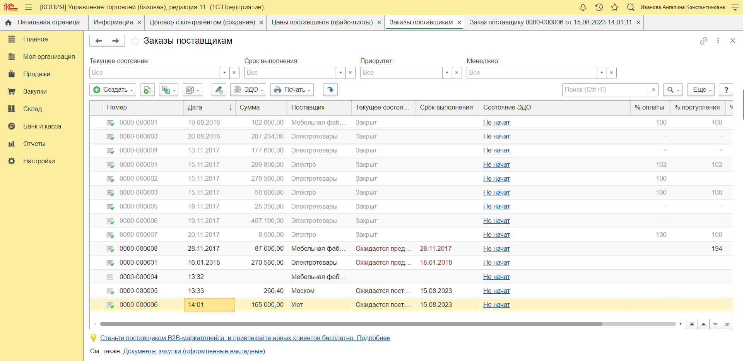Image resolution: width=744 pixels, height=361 pixels.
Task: Open the history clock icon
Action: 599,7
